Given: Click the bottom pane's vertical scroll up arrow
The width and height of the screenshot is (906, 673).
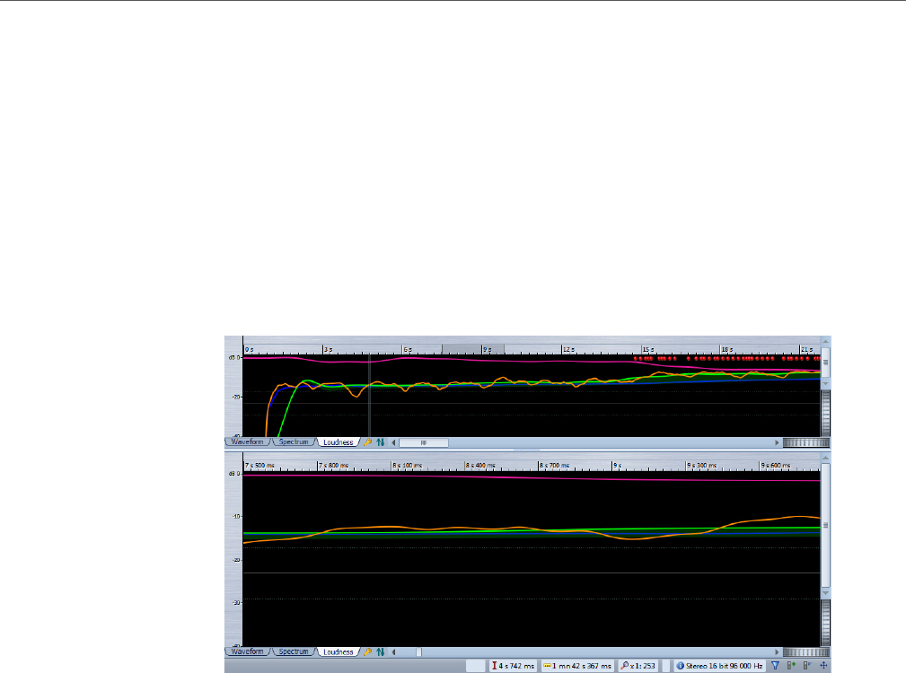Looking at the screenshot, I should [x=826, y=458].
